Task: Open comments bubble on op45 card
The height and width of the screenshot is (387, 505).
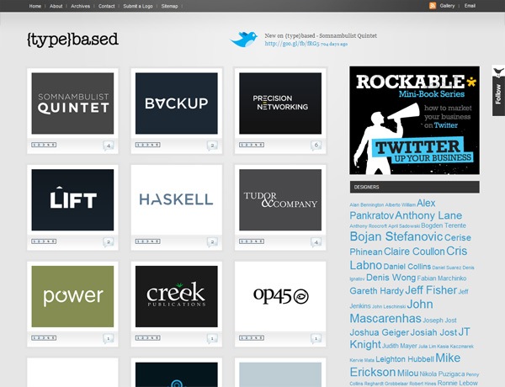Action: [x=316, y=339]
